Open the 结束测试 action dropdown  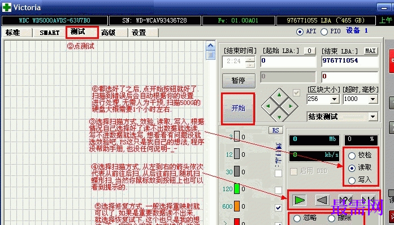(x=373, y=117)
